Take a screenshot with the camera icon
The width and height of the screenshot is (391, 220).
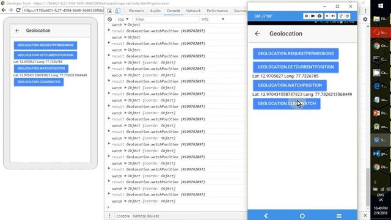click(320, 16)
